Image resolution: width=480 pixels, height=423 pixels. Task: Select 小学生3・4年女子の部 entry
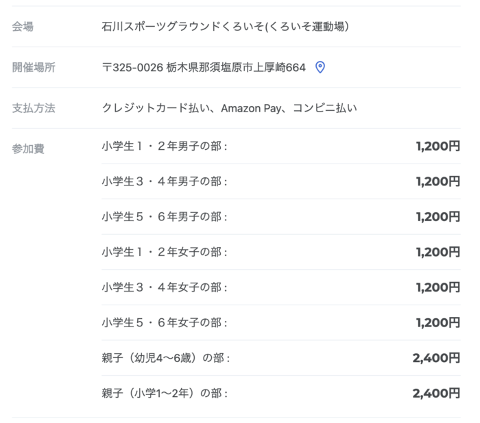(x=165, y=287)
